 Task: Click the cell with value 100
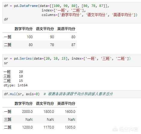30,37
